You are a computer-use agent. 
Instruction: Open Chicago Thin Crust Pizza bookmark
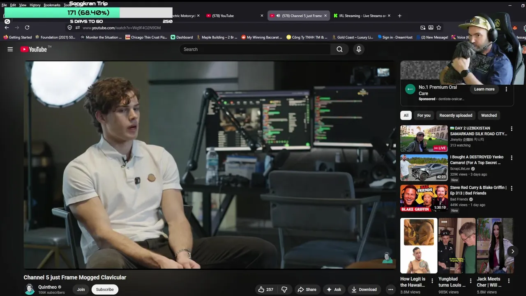[146, 37]
